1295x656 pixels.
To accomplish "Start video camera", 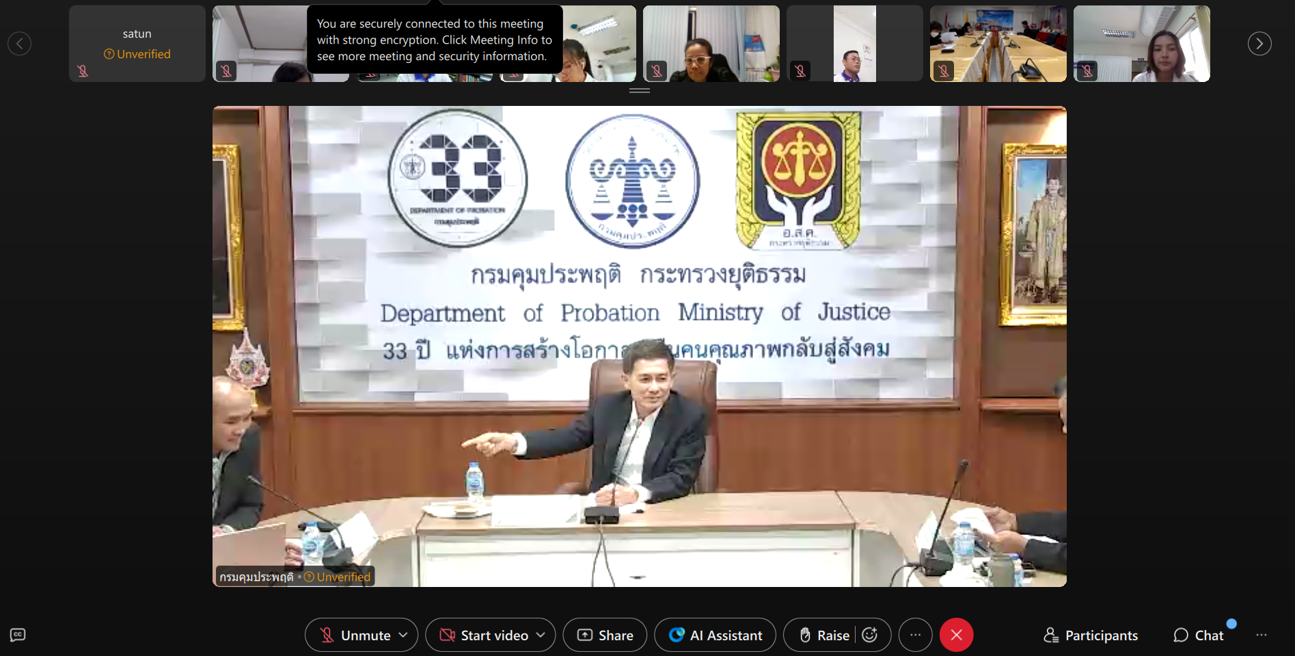I will pos(484,635).
